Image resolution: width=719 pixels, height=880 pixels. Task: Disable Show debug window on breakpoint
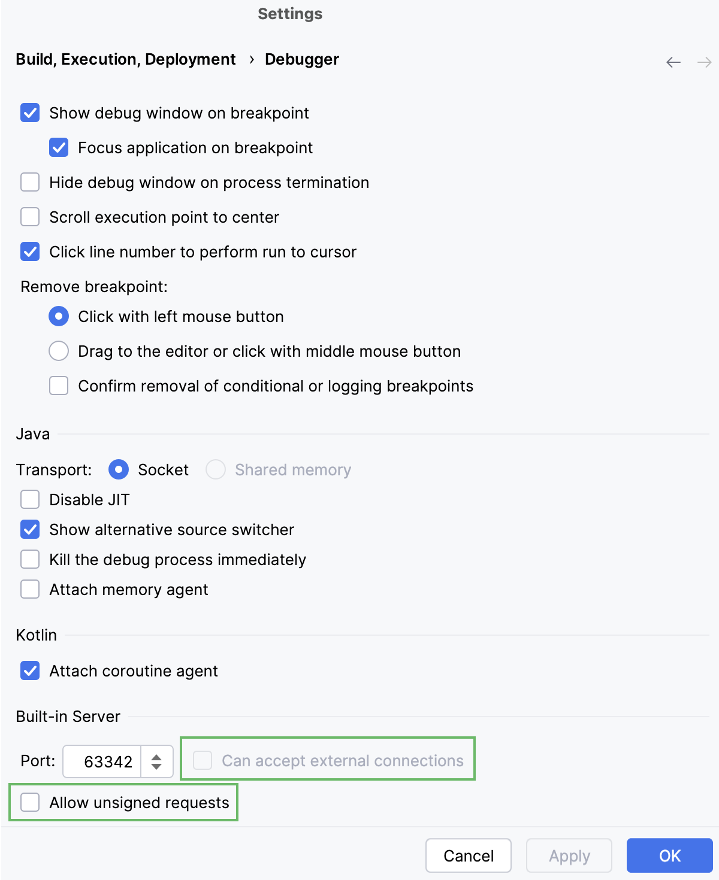click(29, 113)
